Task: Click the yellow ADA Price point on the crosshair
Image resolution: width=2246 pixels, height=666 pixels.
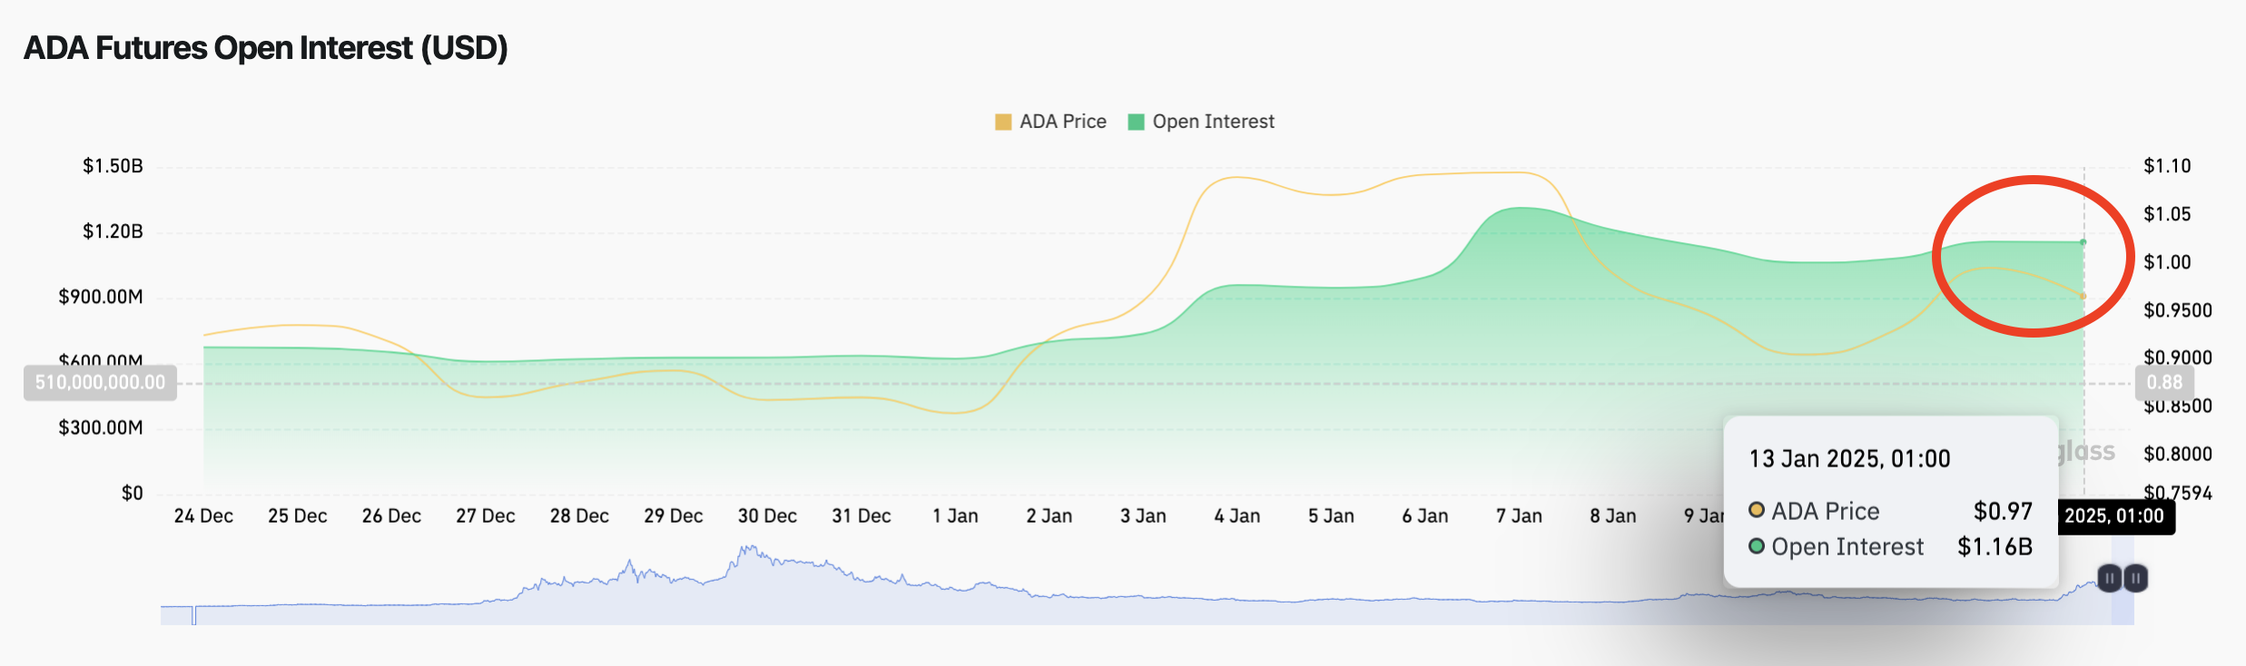Action: [2083, 296]
